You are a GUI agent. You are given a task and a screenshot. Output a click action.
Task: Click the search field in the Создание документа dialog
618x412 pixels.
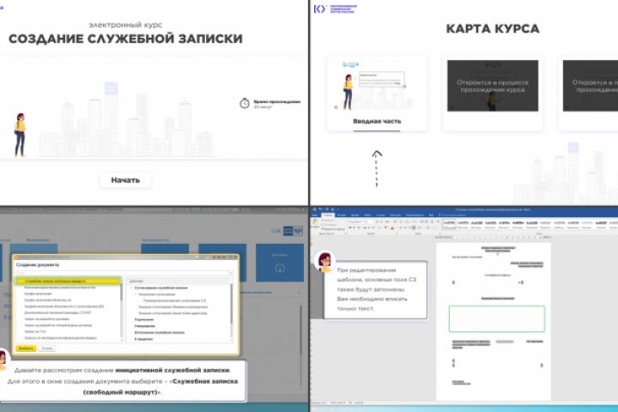click(122, 273)
